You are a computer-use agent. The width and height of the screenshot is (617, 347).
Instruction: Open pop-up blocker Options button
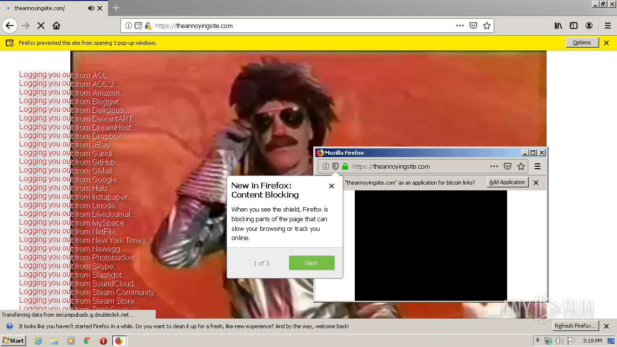pos(582,42)
